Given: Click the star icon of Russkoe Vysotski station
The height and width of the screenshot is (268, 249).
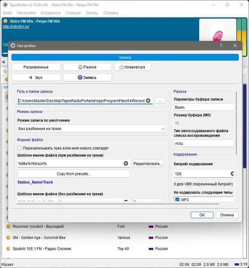Looking at the screenshot, I should click(x=8, y=226).
